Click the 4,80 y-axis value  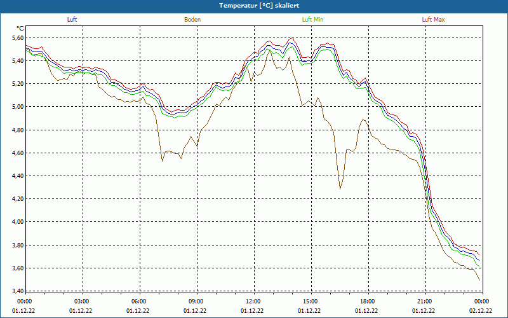point(18,130)
